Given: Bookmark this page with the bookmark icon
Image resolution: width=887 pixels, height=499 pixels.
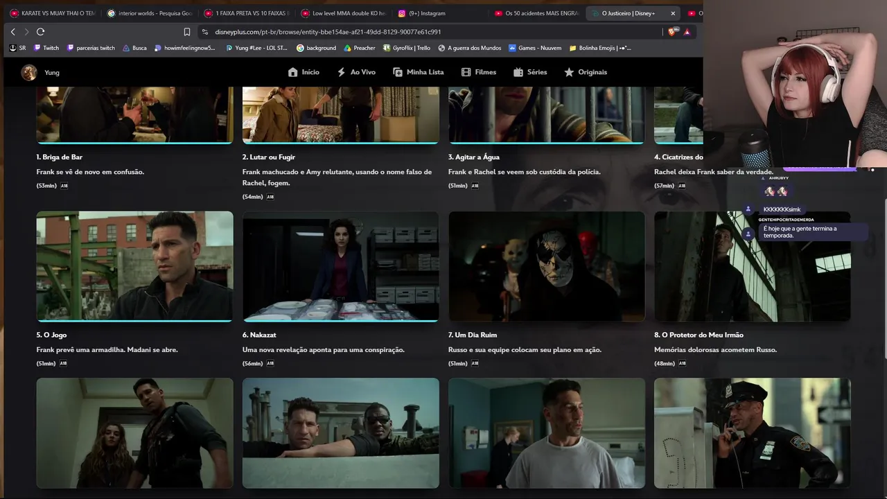Looking at the screenshot, I should [187, 32].
